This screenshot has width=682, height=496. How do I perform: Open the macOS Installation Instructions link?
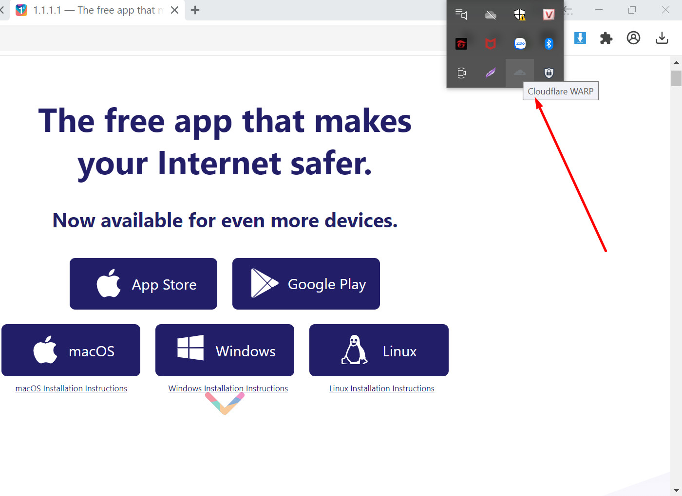[71, 388]
